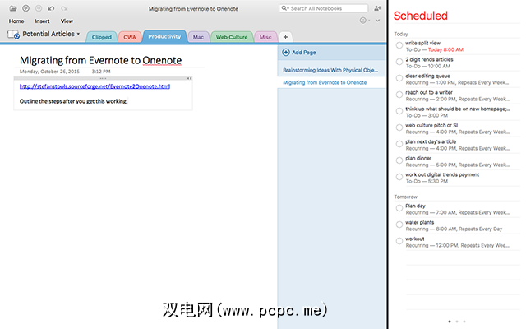Switch to the Mac section tab
The width and height of the screenshot is (526, 329).
pos(198,37)
